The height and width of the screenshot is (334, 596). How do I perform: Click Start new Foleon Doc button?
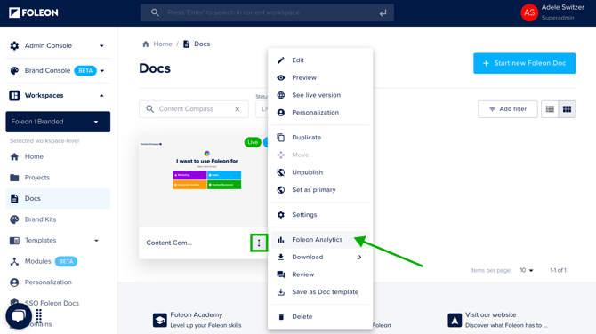(x=524, y=63)
